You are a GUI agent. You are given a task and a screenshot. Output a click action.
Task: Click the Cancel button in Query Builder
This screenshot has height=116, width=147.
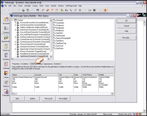(126, 26)
